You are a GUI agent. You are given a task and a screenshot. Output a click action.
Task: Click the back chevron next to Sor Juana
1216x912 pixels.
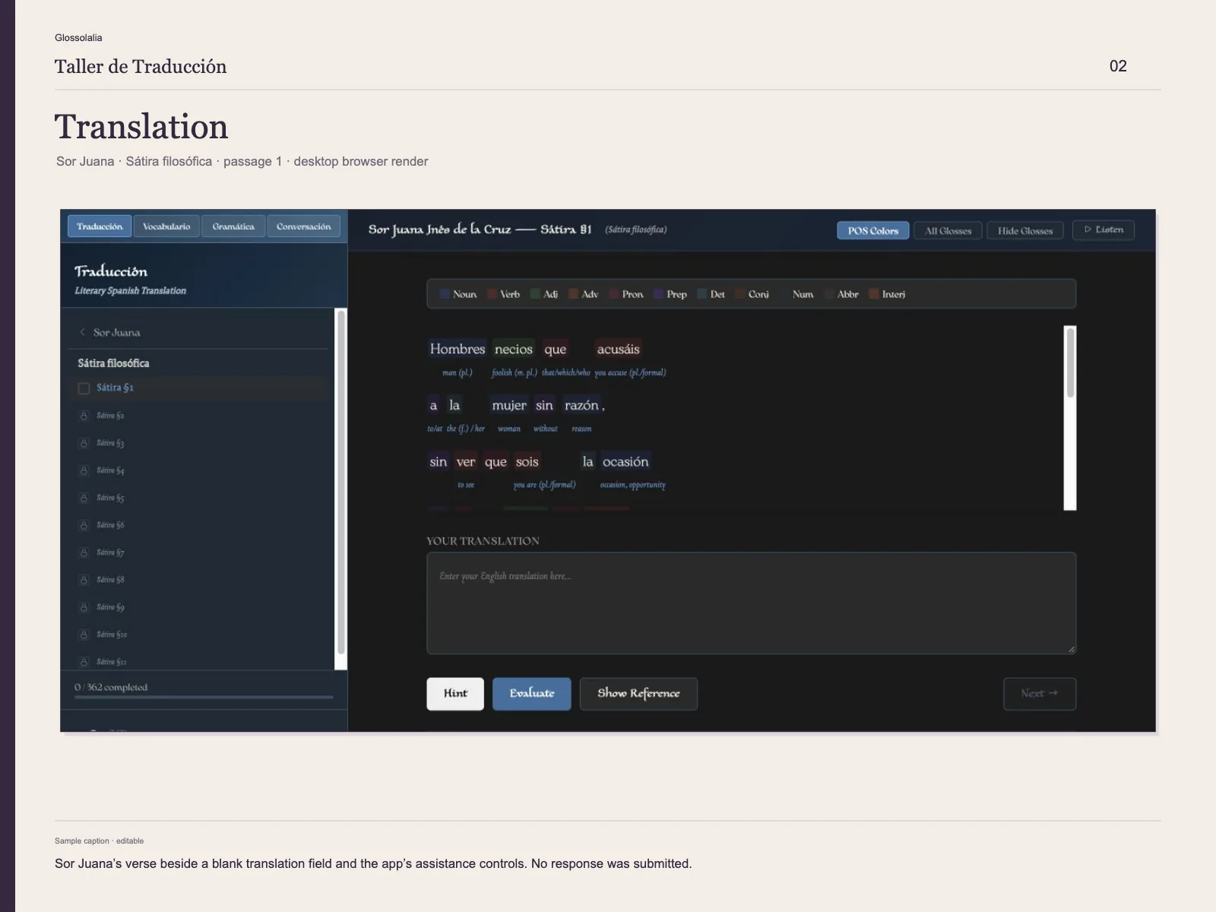click(x=82, y=332)
